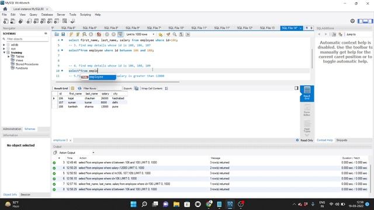Viewport: 374px width, 210px height.
Task: Open the Context Help tab
Action: 325,140
